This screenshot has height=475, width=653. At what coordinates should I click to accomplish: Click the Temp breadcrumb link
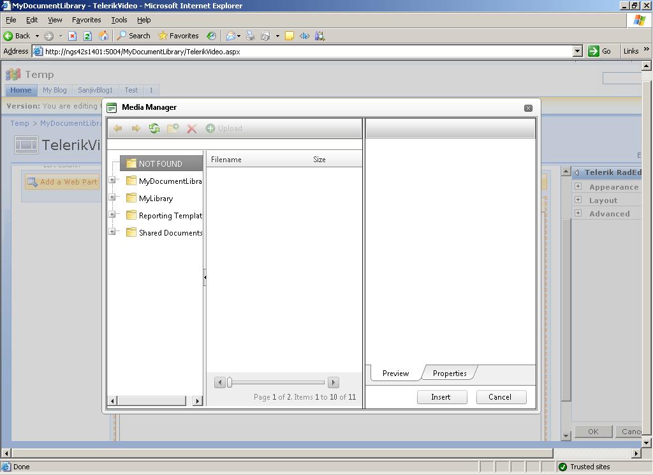[x=20, y=123]
